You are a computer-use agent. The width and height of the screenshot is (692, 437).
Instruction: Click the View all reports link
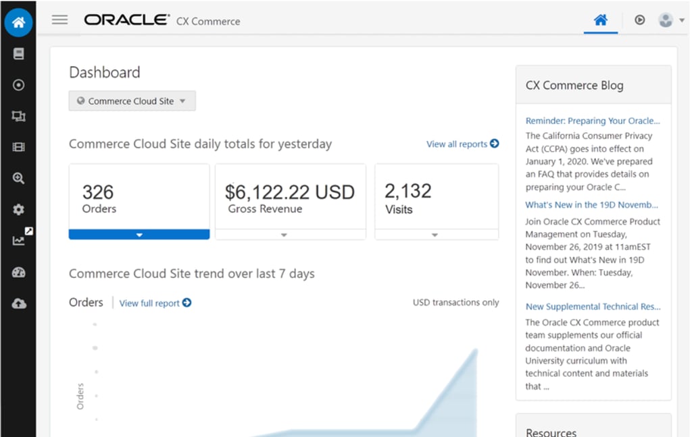(462, 144)
